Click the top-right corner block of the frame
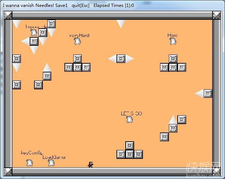Viewport: 225px width, 179px height. [x=217, y=15]
